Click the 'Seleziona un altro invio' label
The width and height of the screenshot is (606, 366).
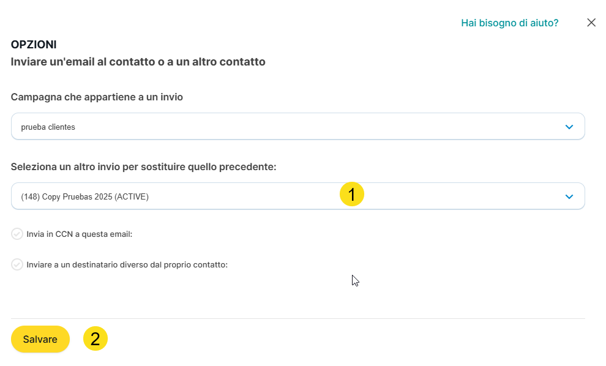144,166
